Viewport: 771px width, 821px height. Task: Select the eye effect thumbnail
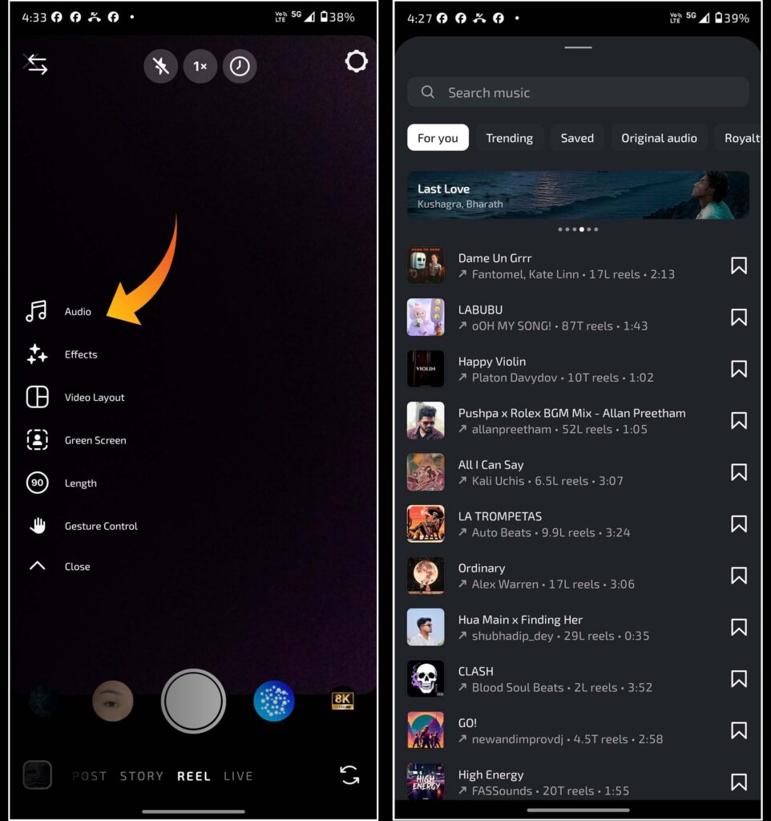click(x=112, y=701)
